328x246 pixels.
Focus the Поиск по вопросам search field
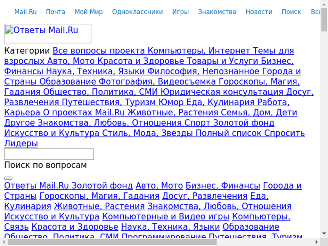tap(49, 154)
